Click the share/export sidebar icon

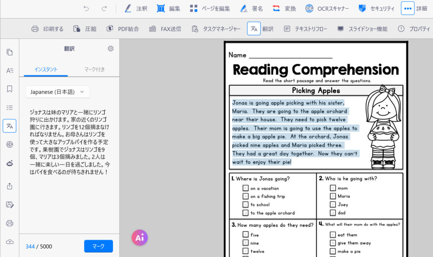click(10, 186)
